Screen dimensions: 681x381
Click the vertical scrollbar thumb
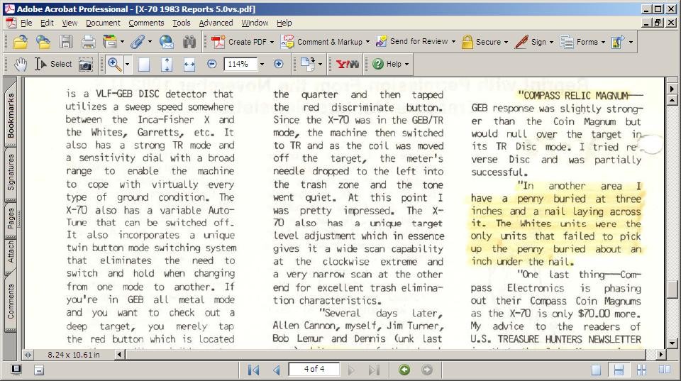[672, 289]
